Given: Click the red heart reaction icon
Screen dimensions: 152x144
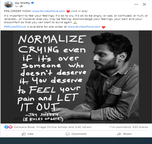Looking at the screenshot, I should pos(11,127).
